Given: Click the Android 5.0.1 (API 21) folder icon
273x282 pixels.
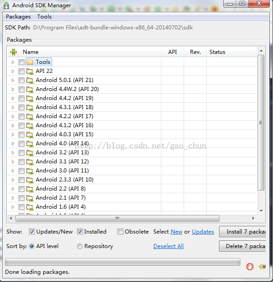Looking at the screenshot, I should 30,80.
